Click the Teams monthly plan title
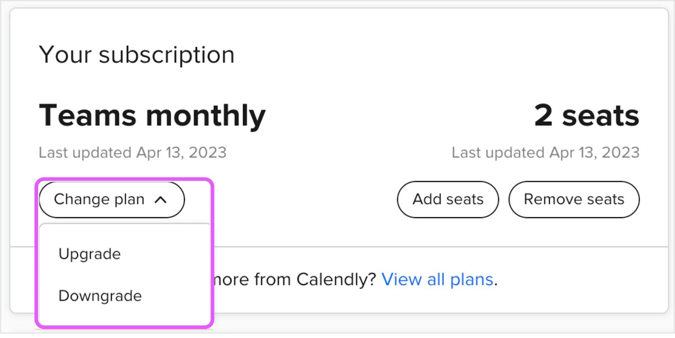The height and width of the screenshot is (338, 675). coord(152,115)
